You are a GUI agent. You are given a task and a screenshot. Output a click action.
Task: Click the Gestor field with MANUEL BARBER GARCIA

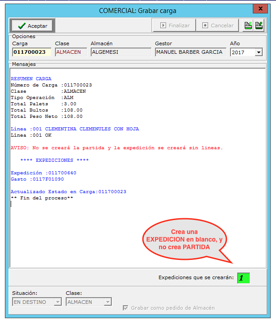(x=190, y=52)
